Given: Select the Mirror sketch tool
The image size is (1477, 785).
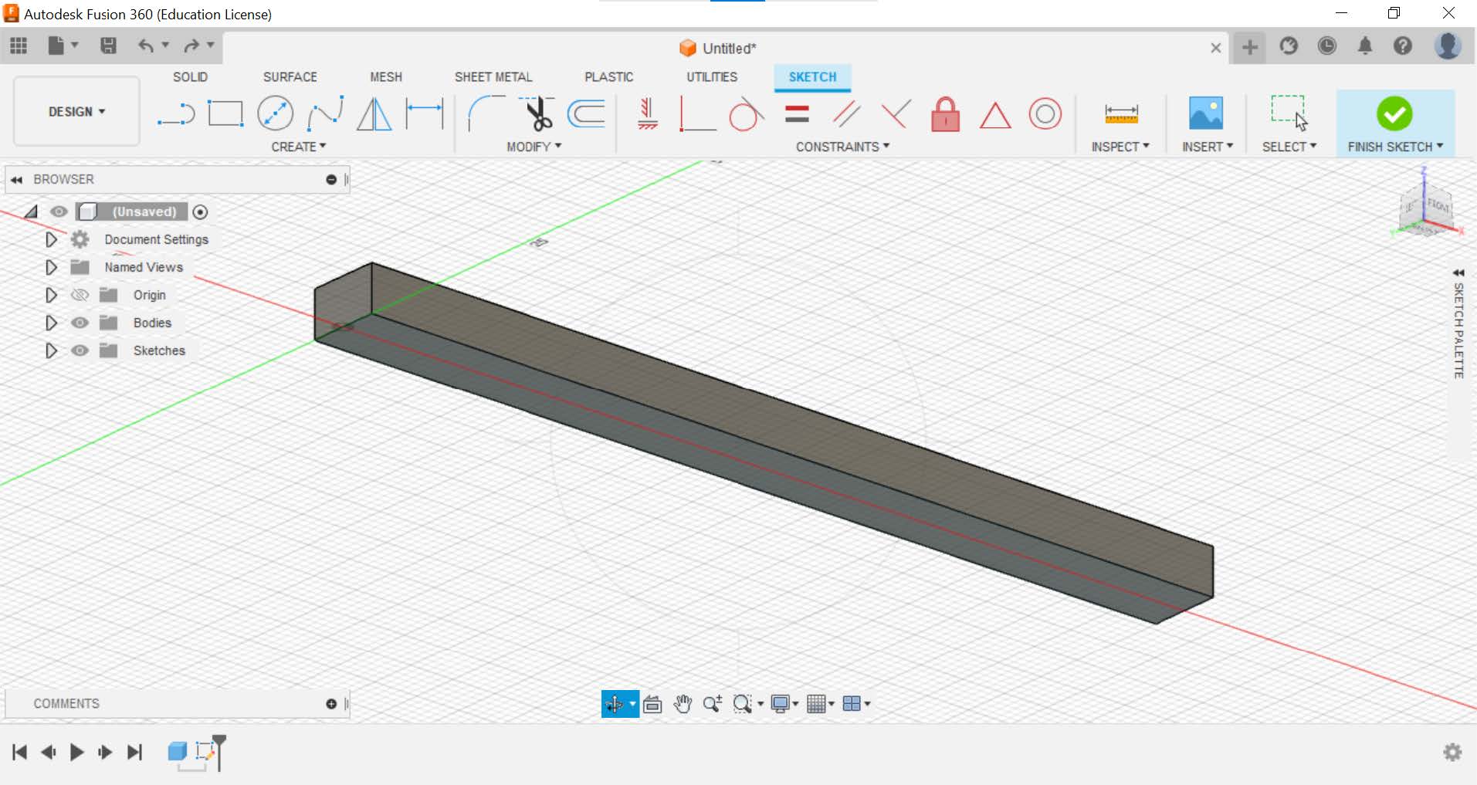Looking at the screenshot, I should (374, 114).
